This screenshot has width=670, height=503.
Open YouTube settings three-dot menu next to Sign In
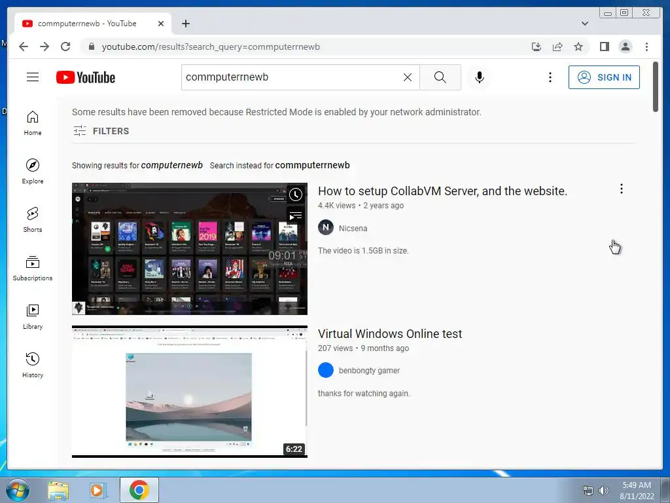pos(550,77)
